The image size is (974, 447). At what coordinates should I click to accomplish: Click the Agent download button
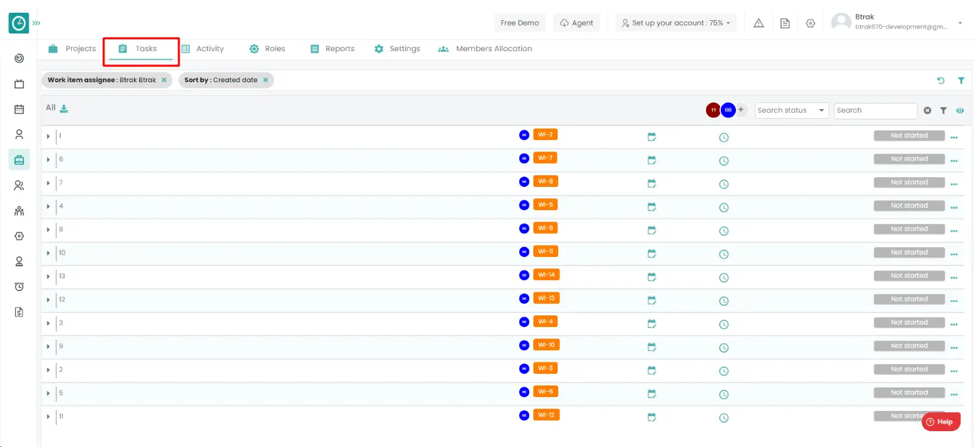(576, 23)
